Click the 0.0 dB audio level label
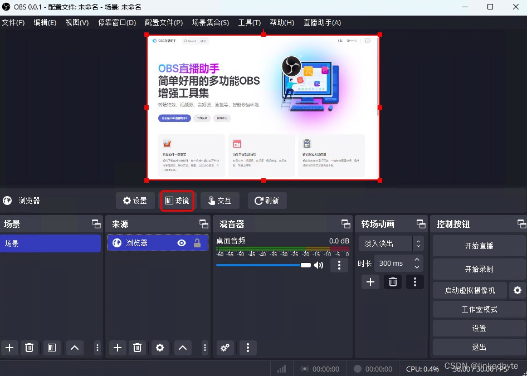 (339, 241)
